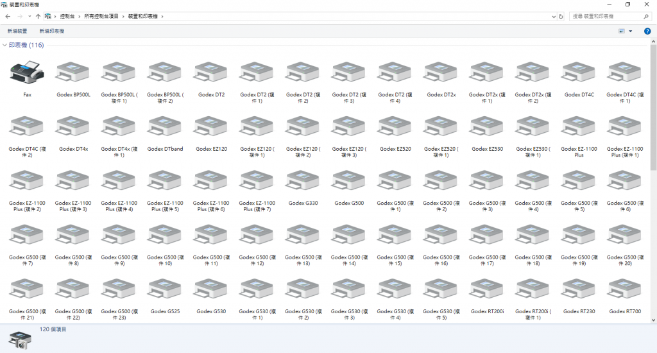
Task: Go back with the back arrow
Action: (x=8, y=16)
